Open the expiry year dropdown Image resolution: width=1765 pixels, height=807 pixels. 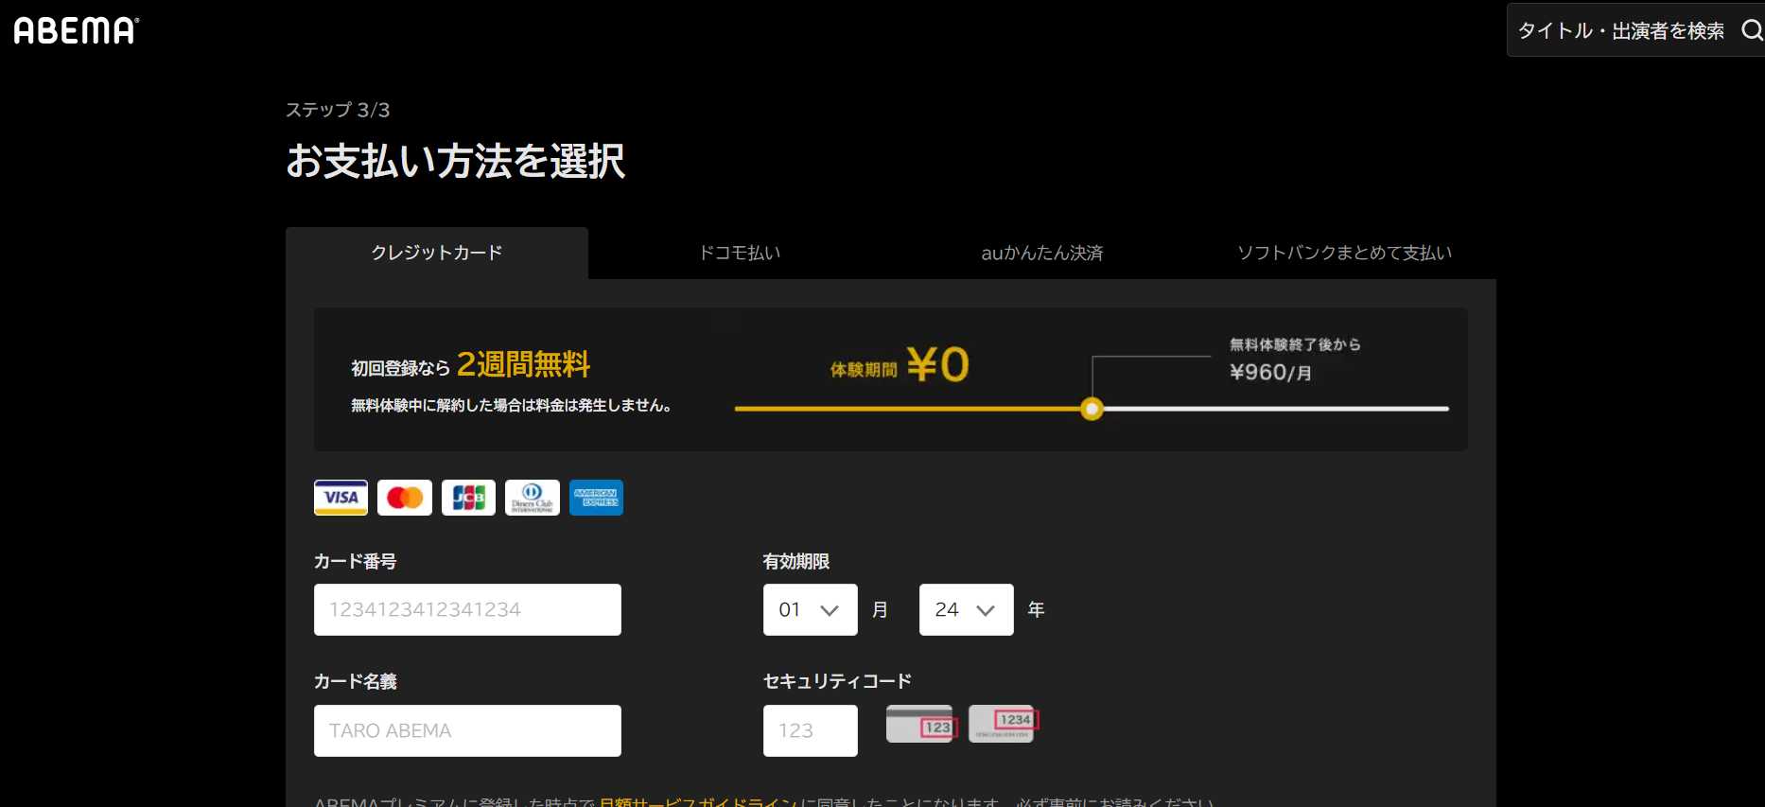point(967,609)
